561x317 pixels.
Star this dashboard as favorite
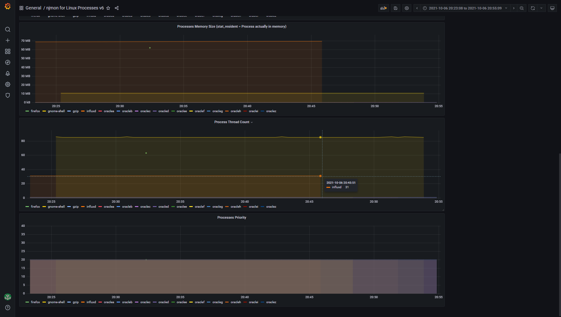[x=108, y=8]
